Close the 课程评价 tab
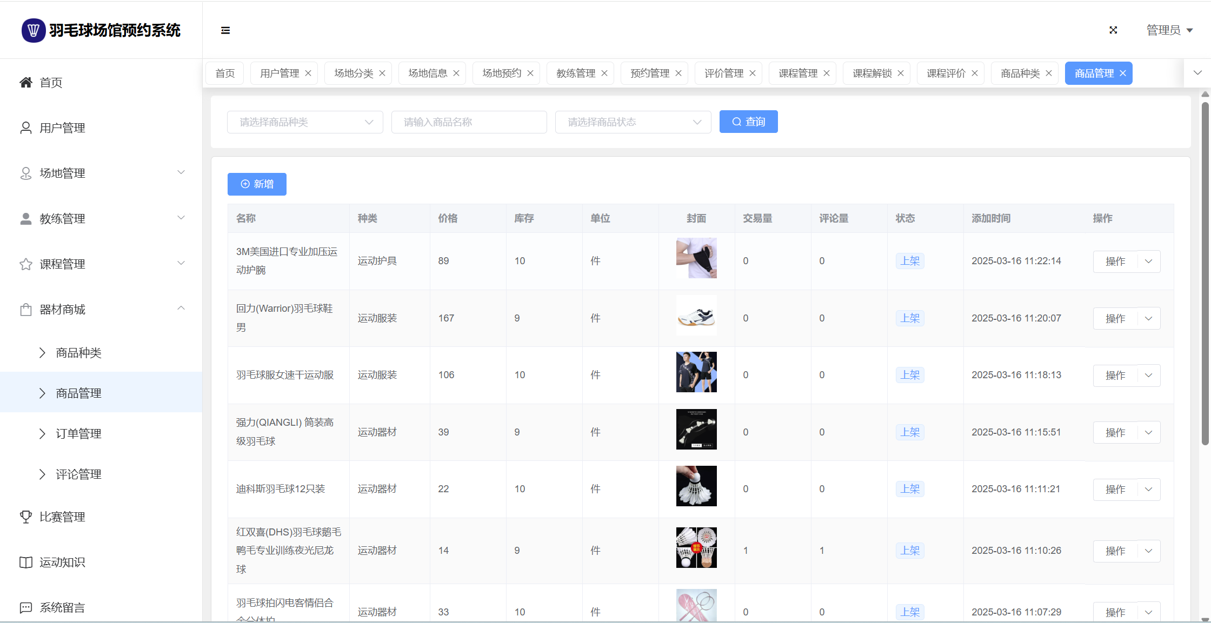The image size is (1211, 623). point(975,73)
